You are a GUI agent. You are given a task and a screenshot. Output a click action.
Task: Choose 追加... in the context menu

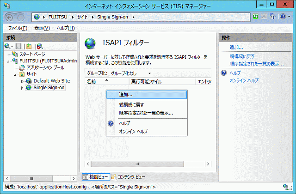point(147,95)
